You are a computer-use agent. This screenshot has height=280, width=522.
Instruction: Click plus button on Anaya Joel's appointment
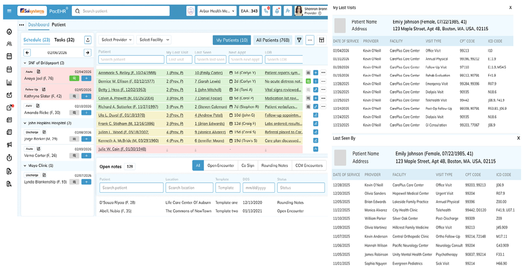87,78
